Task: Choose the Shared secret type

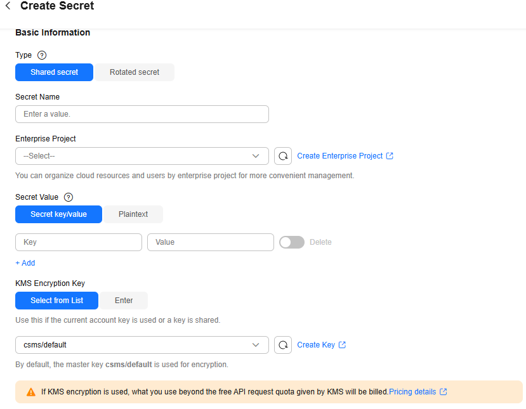Action: [x=54, y=72]
